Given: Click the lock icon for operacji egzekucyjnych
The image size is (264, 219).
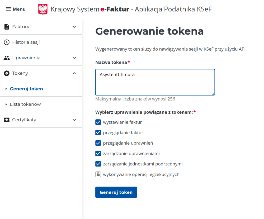Looking at the screenshot, I should (x=98, y=174).
